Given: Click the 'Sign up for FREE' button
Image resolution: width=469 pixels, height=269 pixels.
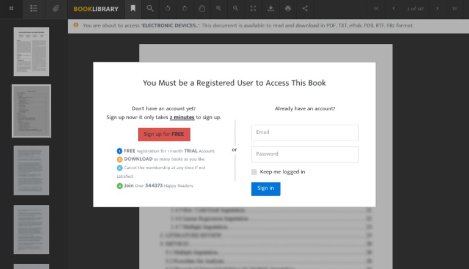Looking at the screenshot, I should point(164,134).
